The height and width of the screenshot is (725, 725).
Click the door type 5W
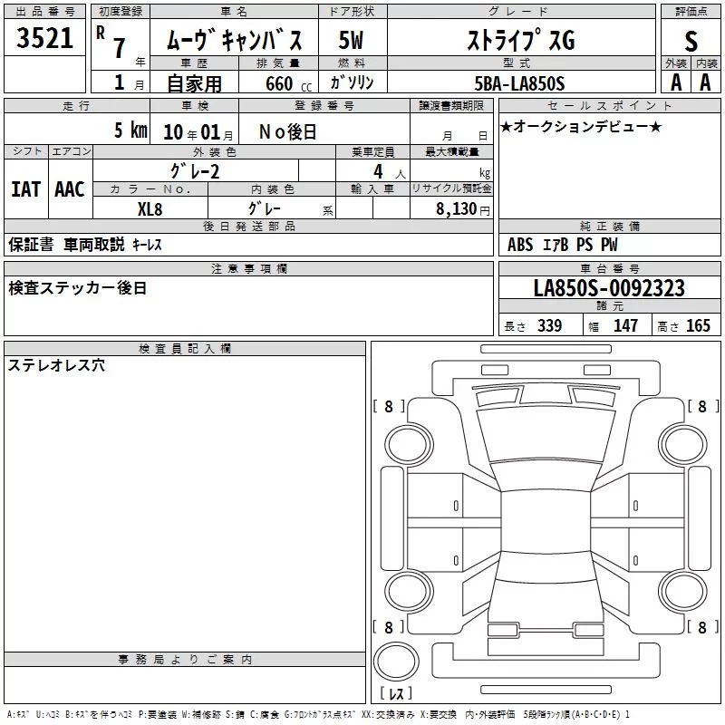(351, 40)
